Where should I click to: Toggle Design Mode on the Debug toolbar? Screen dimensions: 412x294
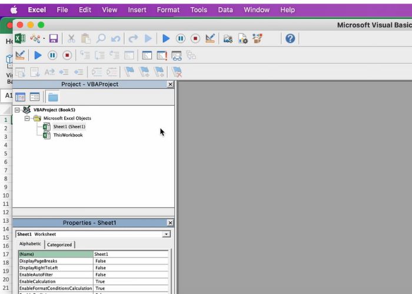coord(20,55)
